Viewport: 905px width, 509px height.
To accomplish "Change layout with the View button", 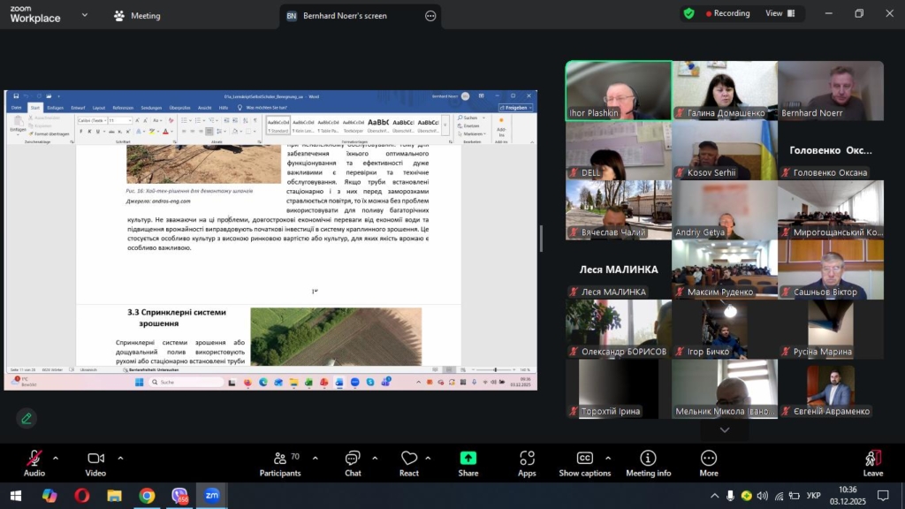I will coord(780,13).
